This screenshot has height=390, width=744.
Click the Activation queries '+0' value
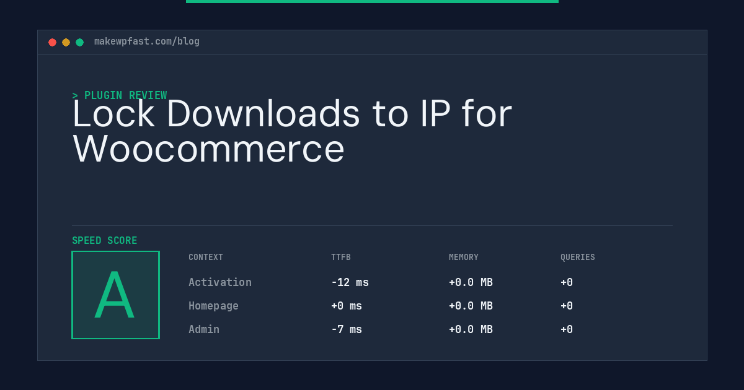[x=567, y=282]
